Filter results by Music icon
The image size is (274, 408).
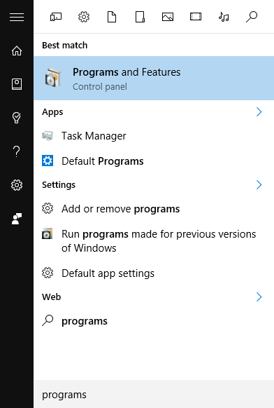click(x=224, y=17)
